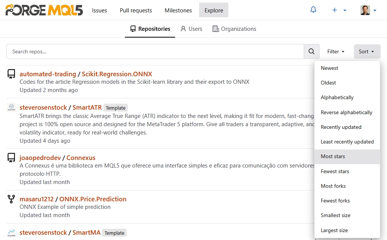The width and height of the screenshot is (387, 240).
Task: Open the SmartMA repository link
Action: [86, 232]
